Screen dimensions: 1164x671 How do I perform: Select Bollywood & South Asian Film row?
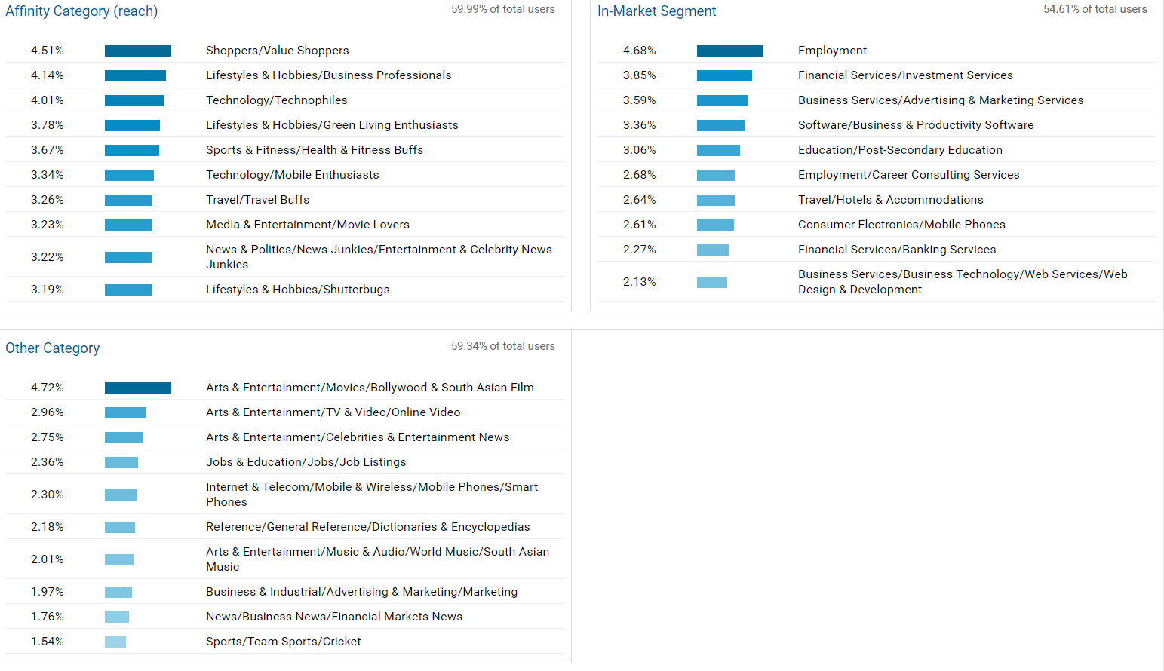(284, 388)
